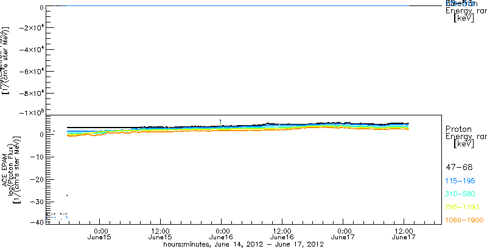
Task: Select the blue 115-195 legend entry
Action: (x=460, y=181)
